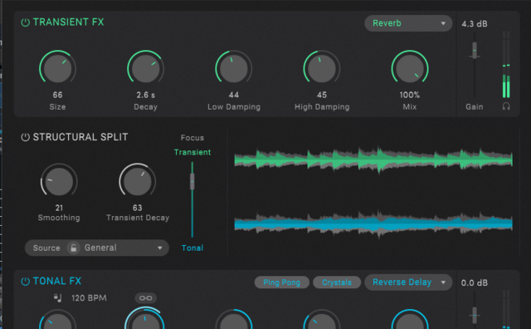
Task: Click the Transient FX Mix knob
Action: [410, 68]
